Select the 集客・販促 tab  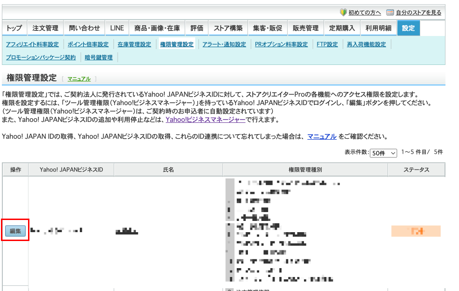(267, 28)
